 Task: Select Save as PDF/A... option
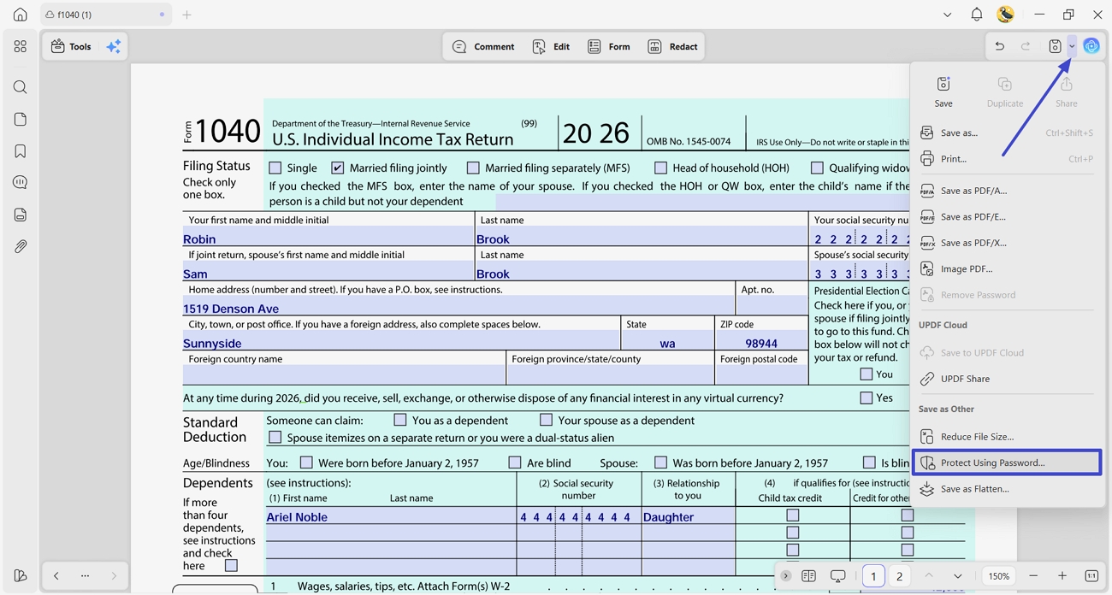click(1007, 191)
